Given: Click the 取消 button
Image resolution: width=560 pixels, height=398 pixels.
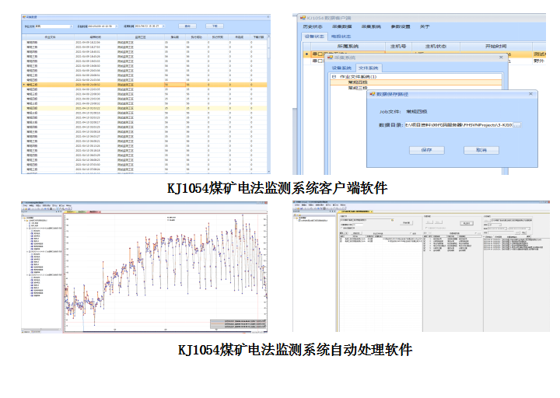Looking at the screenshot, I should (481, 150).
